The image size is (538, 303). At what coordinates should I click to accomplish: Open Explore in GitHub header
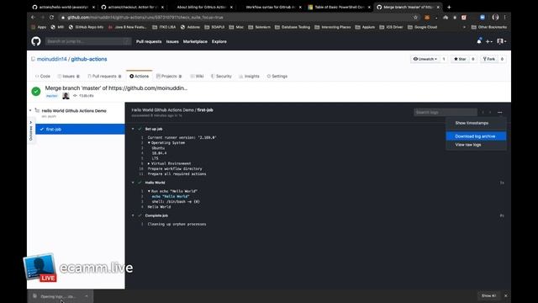[x=219, y=41]
